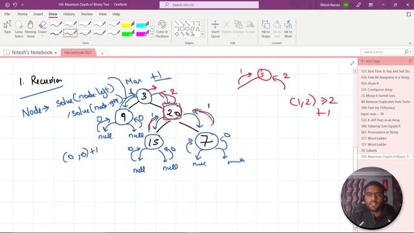The height and width of the screenshot is (233, 414).
Task: Choose the diamond shape
Action: pos(177,34)
